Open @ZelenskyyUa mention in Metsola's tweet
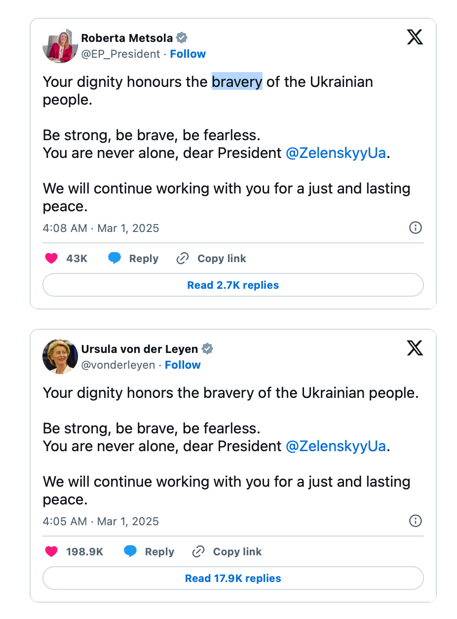The image size is (457, 619). point(336,153)
